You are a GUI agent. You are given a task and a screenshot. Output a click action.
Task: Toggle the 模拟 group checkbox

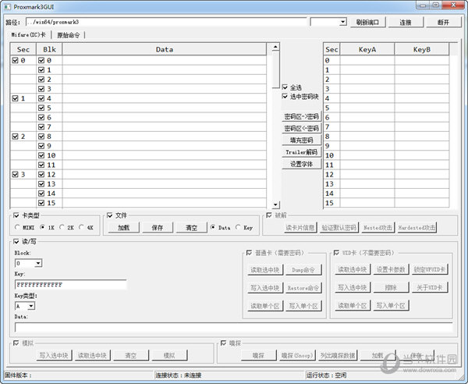pyautogui.click(x=16, y=343)
